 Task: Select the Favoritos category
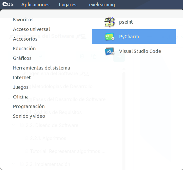[x=23, y=20]
